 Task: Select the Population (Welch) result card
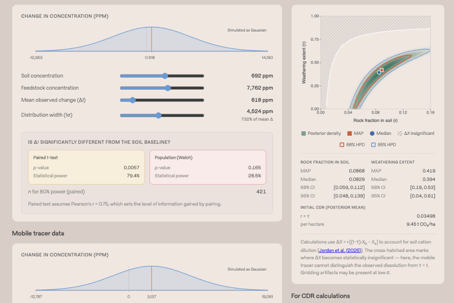[x=208, y=167]
